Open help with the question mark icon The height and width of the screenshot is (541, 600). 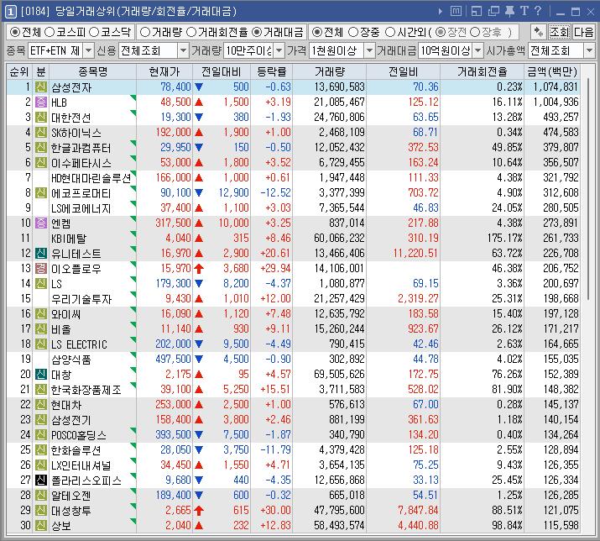[538, 11]
